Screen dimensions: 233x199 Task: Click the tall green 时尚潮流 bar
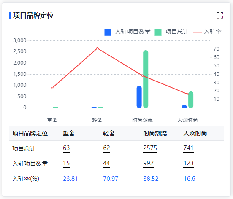pyautogui.click(x=146, y=79)
